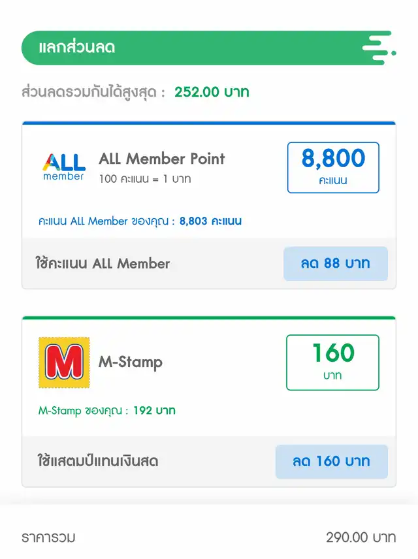Click the red M-Stamp logo
Image resolution: width=418 pixels, height=559 pixels.
64,362
